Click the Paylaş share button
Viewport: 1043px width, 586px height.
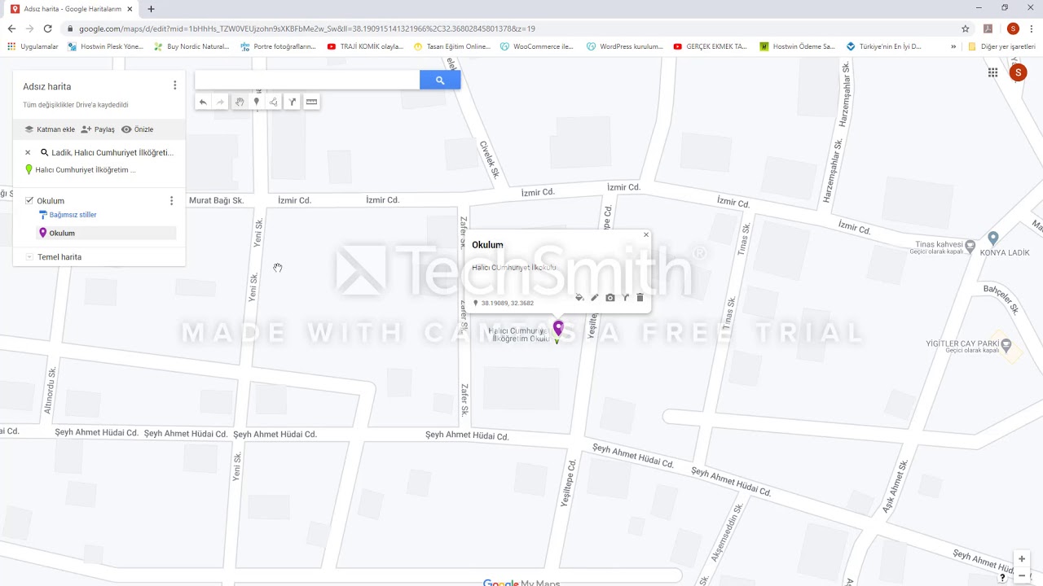98,129
